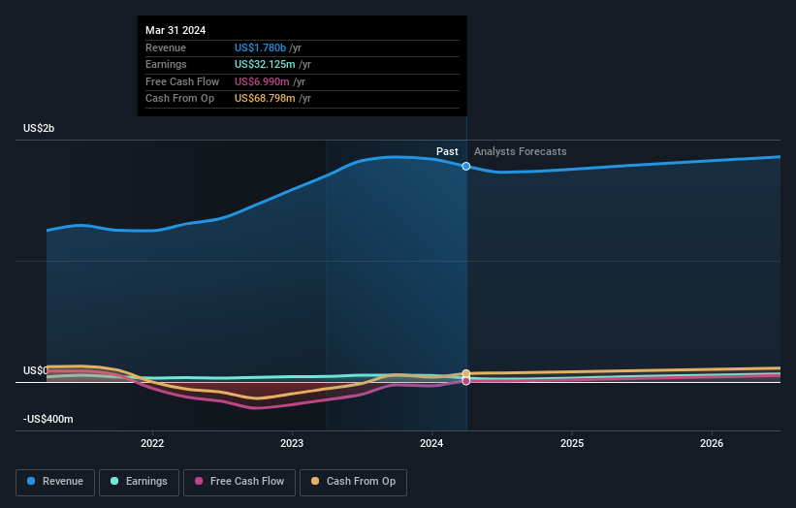Toggle the Revenue legend button
This screenshot has width=796, height=508.
[x=55, y=482]
